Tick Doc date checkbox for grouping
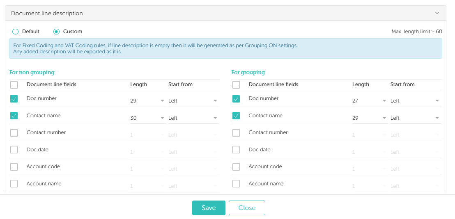Viewport: 455px width, 219px height. point(236,150)
